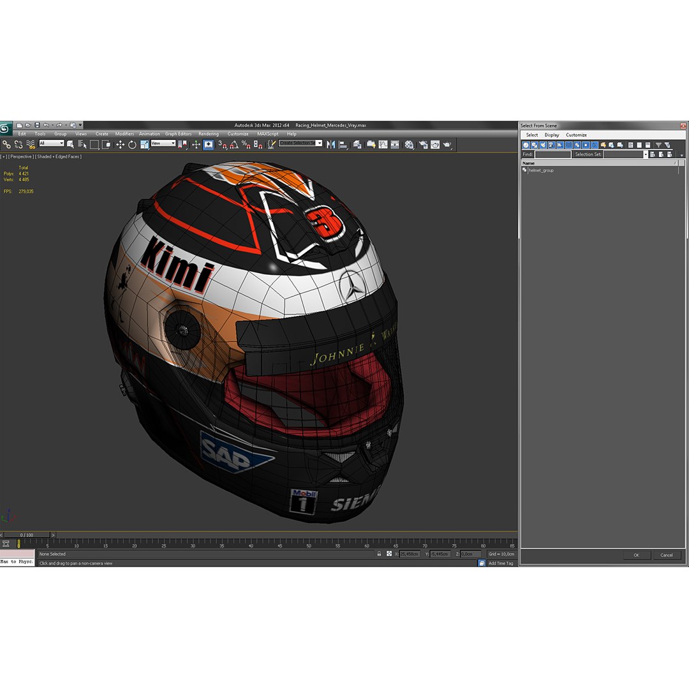This screenshot has height=689, width=689.
Task: Click OK in Select From Scene dialog
Action: click(x=636, y=555)
